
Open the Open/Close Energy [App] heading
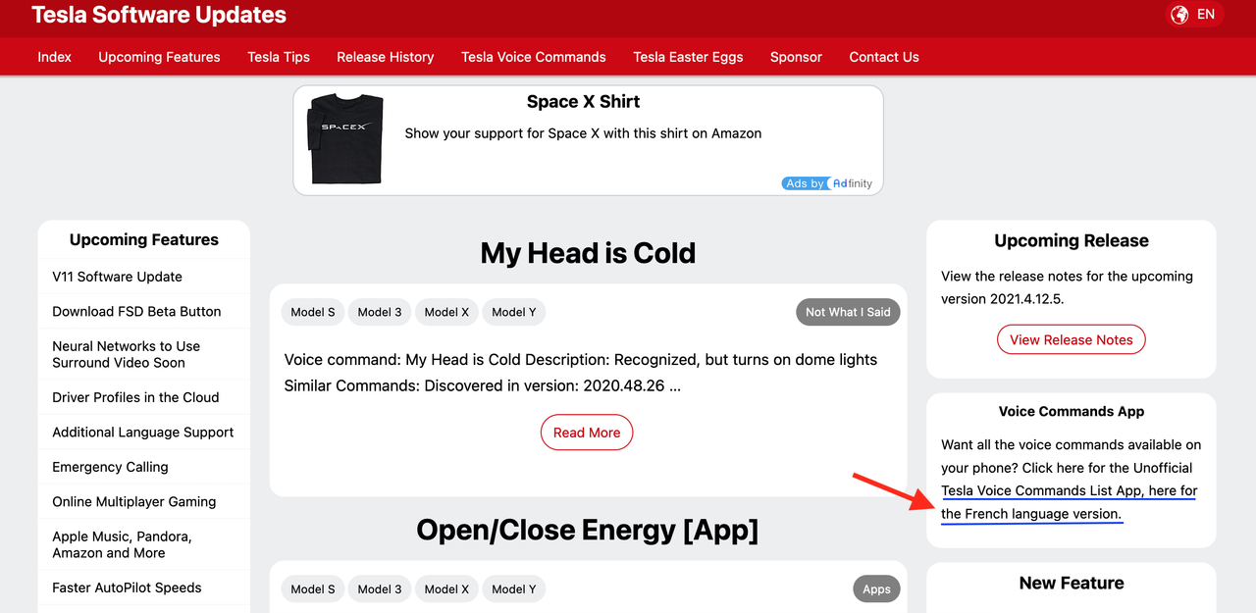(588, 530)
